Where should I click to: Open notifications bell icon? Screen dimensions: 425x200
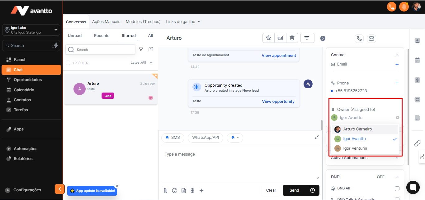click(404, 7)
